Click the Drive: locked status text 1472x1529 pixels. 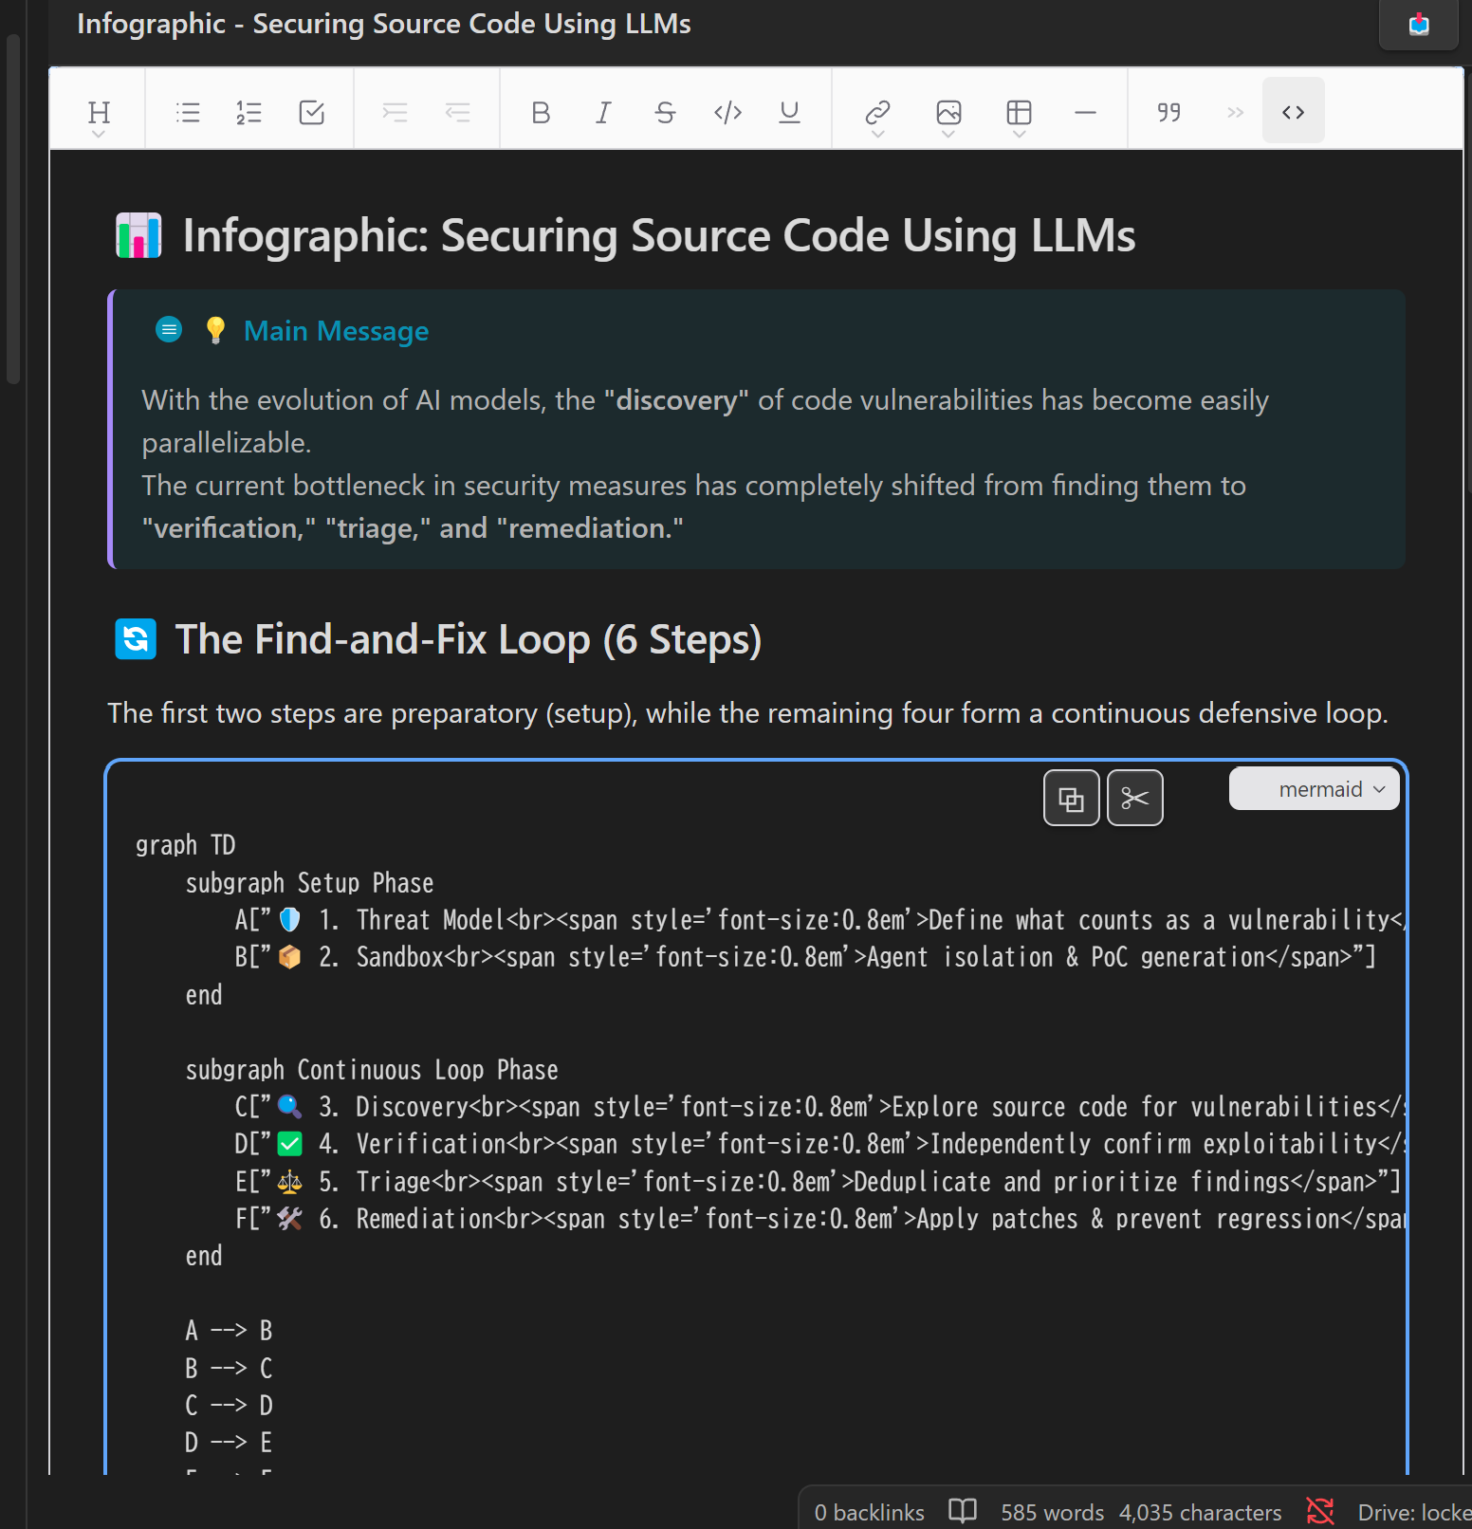click(1414, 1512)
